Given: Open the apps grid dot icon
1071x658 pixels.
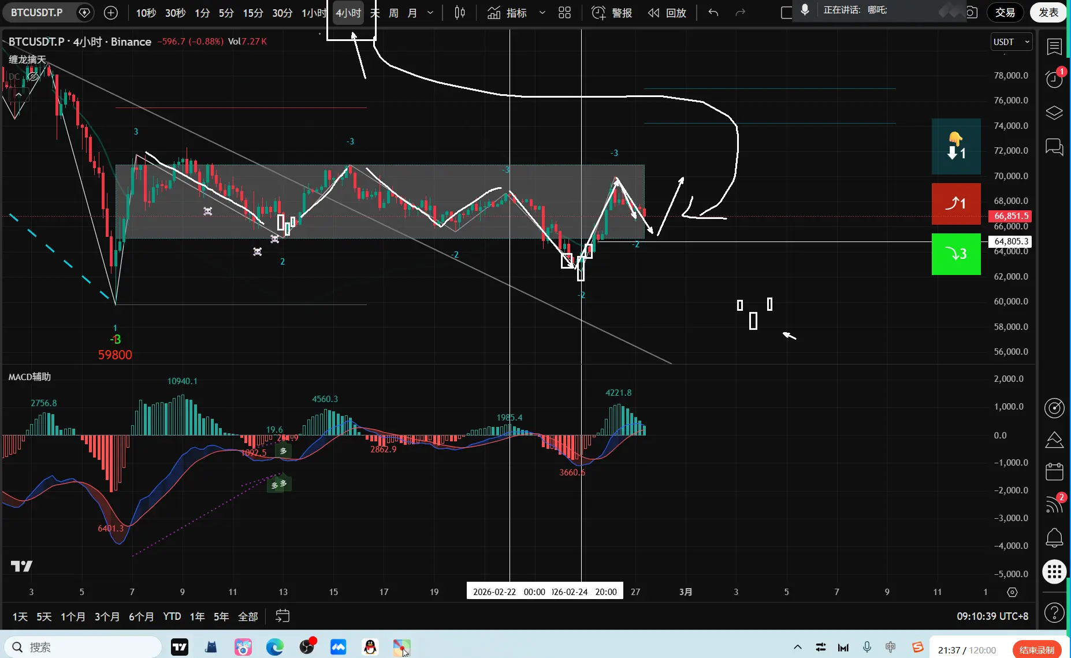Looking at the screenshot, I should tap(1054, 572).
